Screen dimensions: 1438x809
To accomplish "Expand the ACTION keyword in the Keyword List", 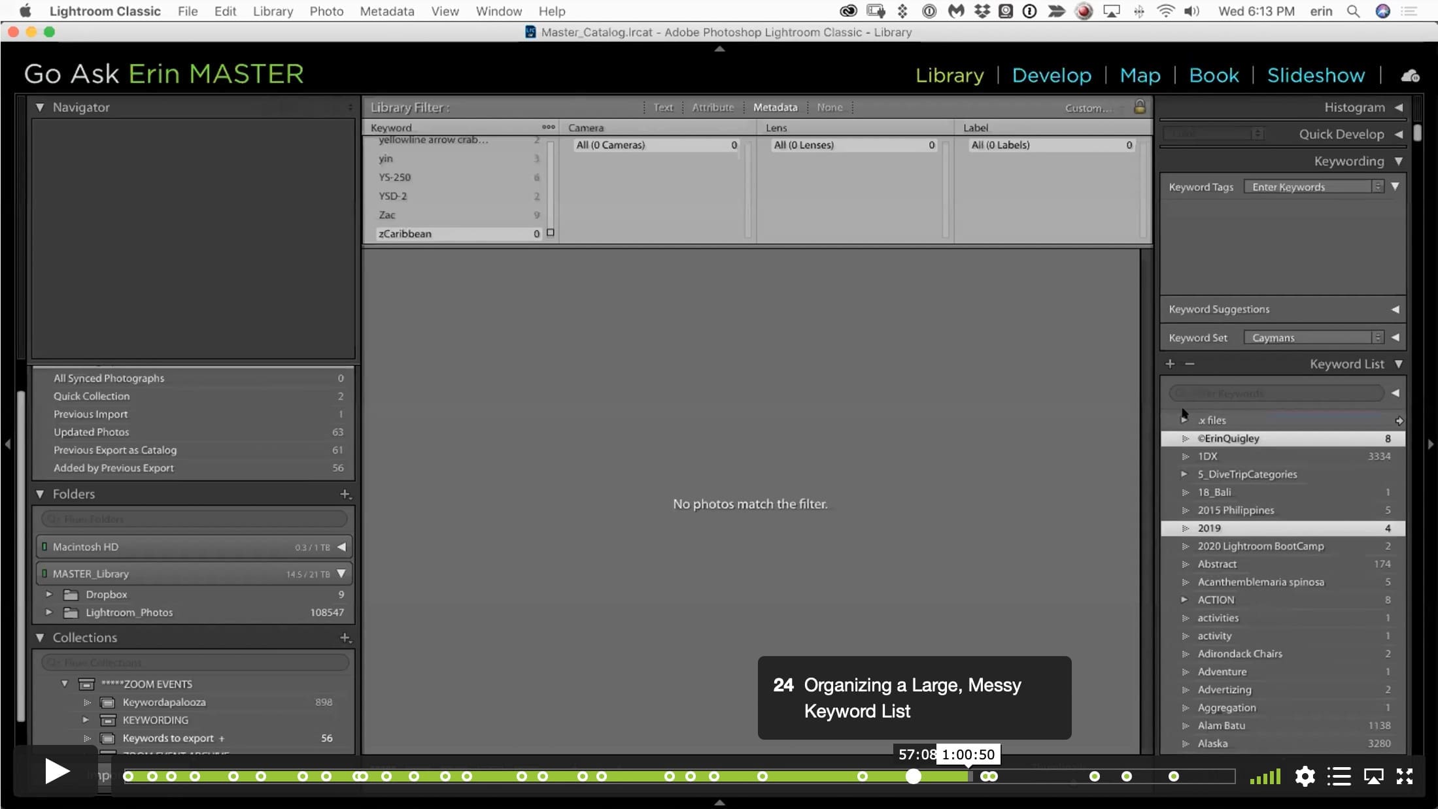I will pyautogui.click(x=1184, y=599).
